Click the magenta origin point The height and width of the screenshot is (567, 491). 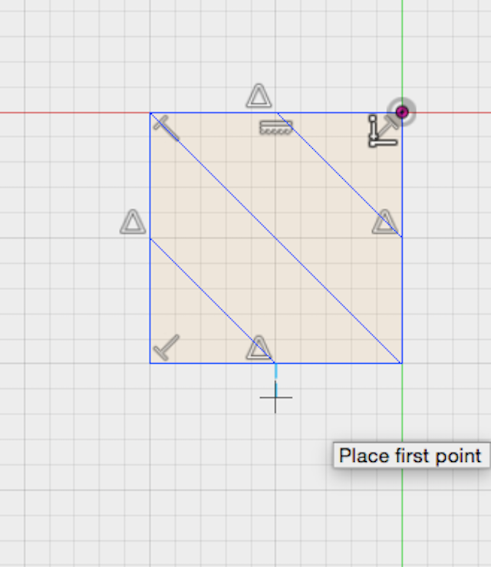point(402,112)
